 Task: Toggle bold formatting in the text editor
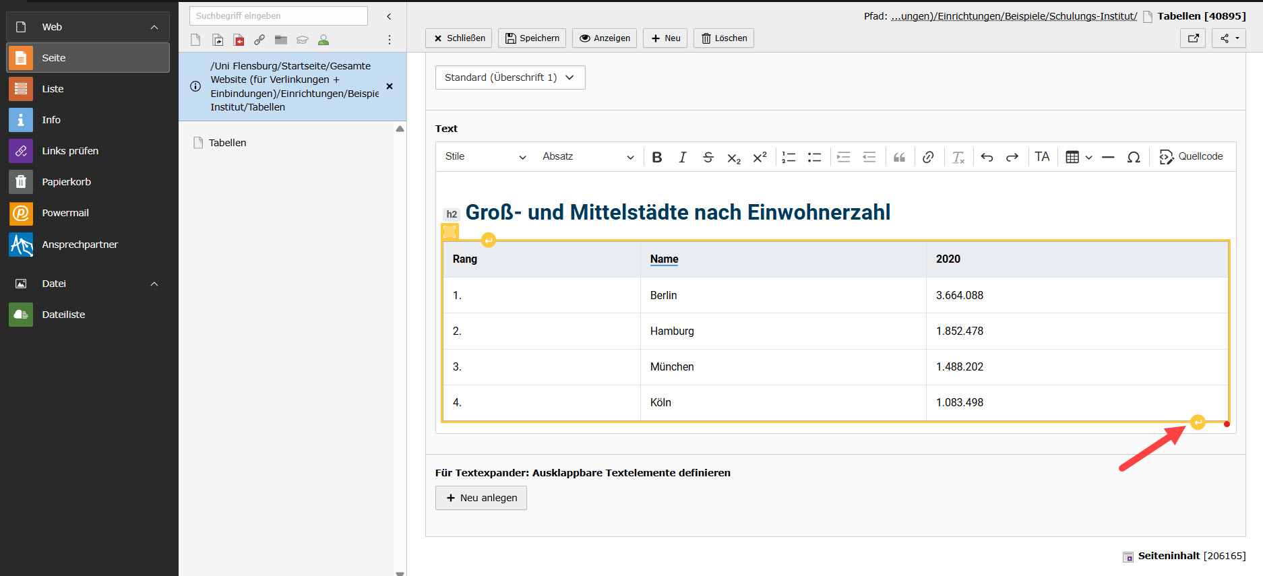[x=657, y=157]
